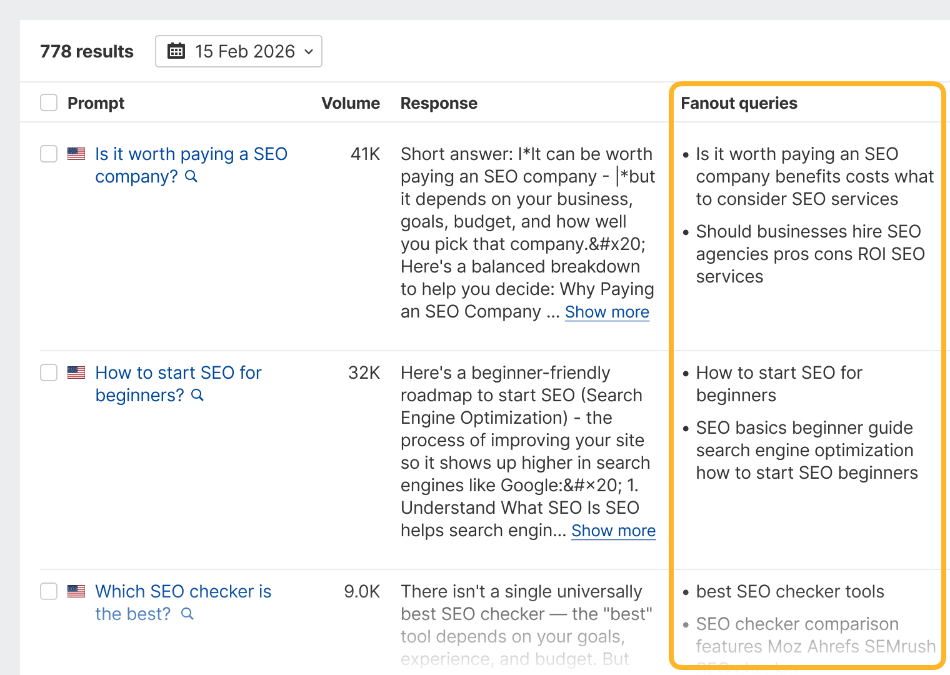
Task: Click US flag icon in SEO company row
Action: (76, 154)
